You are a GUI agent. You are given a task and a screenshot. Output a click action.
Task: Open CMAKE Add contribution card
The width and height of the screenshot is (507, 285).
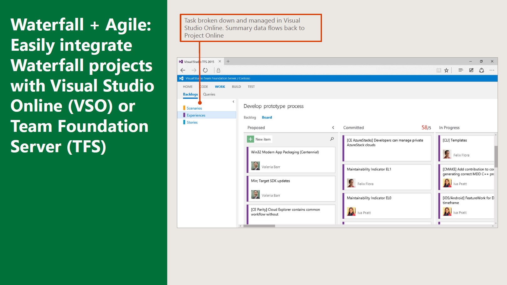466,177
